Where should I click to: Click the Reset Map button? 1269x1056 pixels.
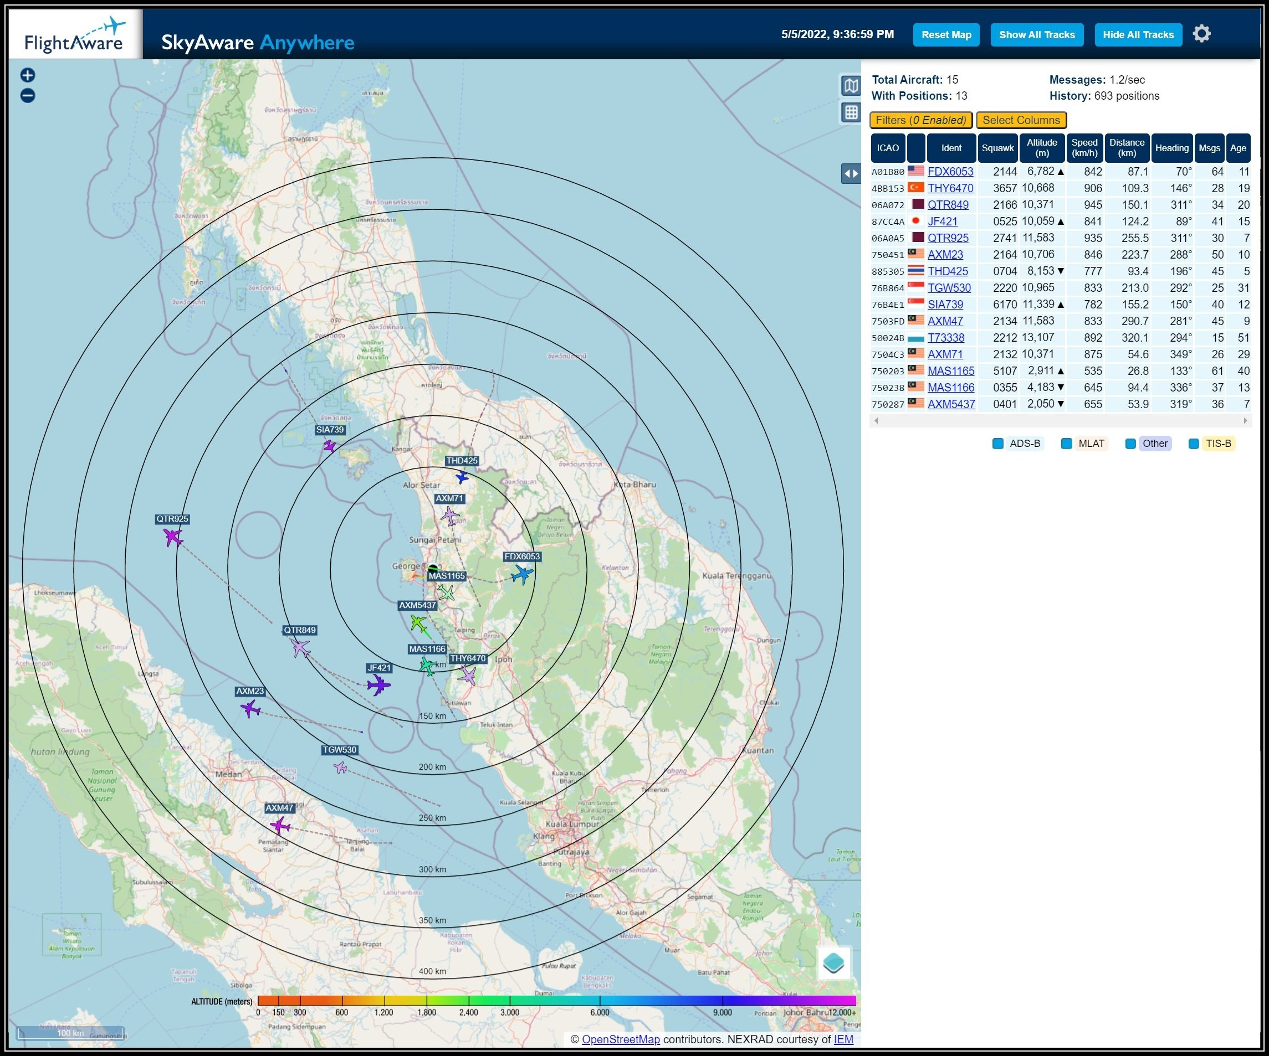pyautogui.click(x=946, y=35)
